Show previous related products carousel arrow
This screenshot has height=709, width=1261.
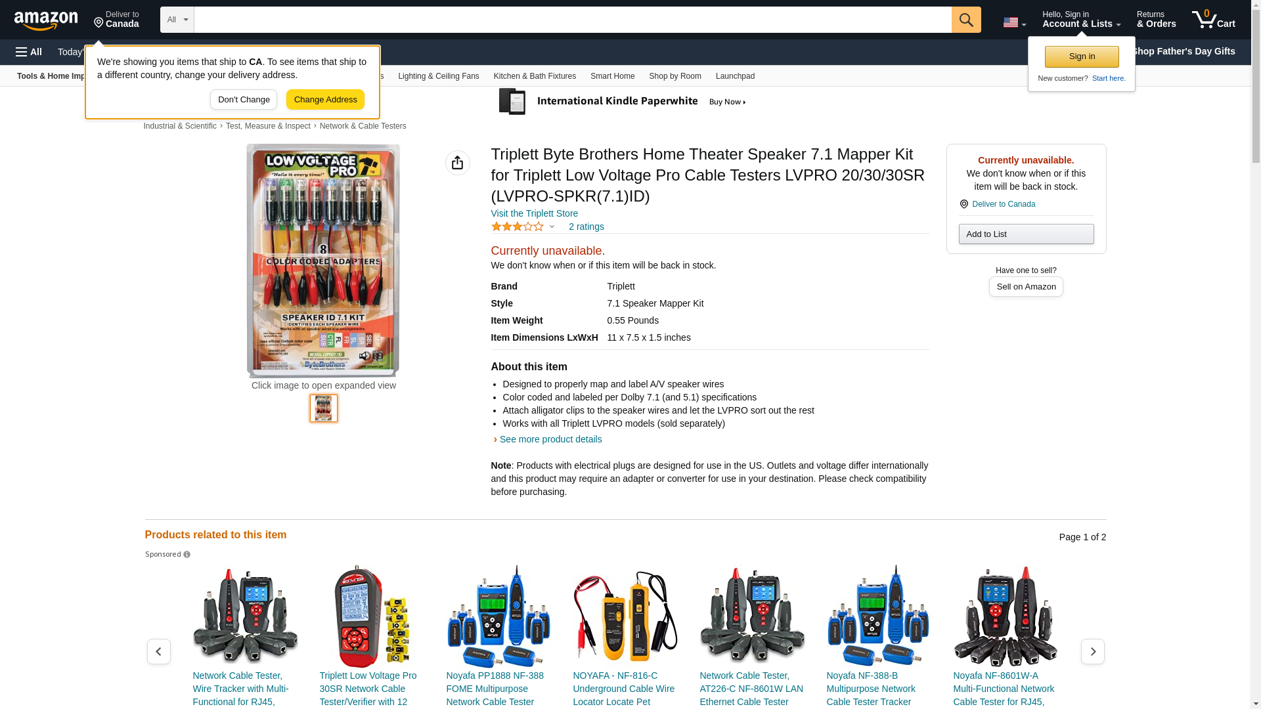click(159, 651)
